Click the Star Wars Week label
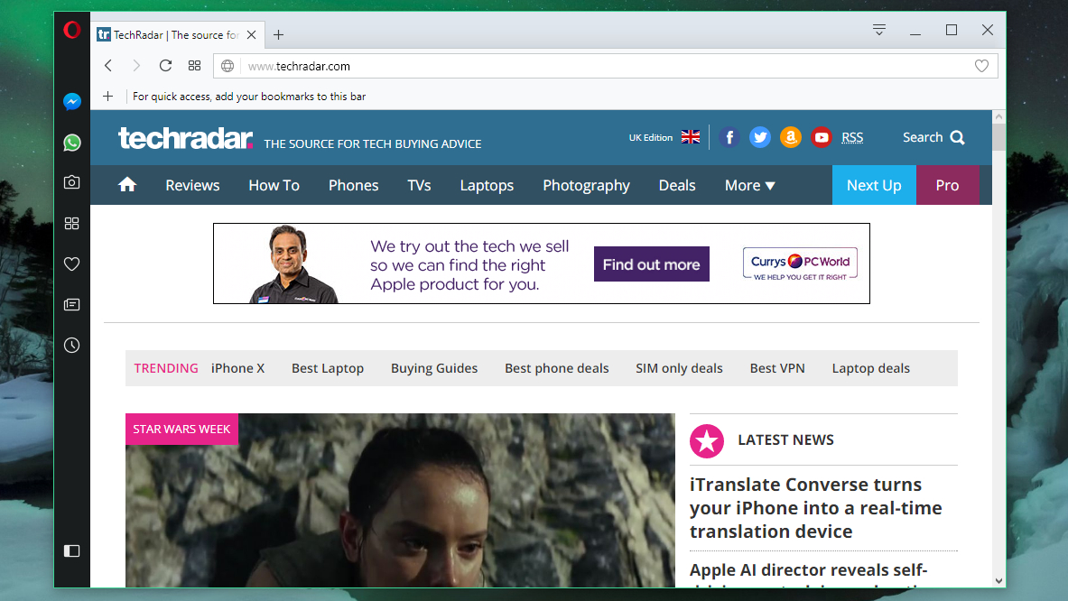The image size is (1068, 601). 181,429
